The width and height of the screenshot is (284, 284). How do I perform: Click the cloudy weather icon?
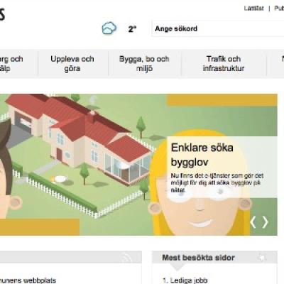coord(109,28)
